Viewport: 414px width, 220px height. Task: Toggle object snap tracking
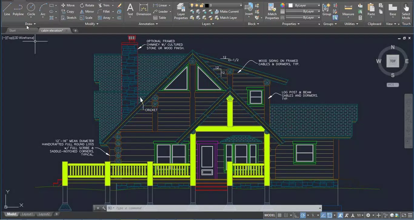click(x=323, y=215)
